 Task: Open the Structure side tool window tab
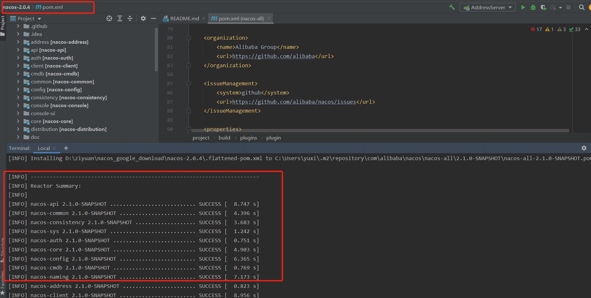click(3, 250)
